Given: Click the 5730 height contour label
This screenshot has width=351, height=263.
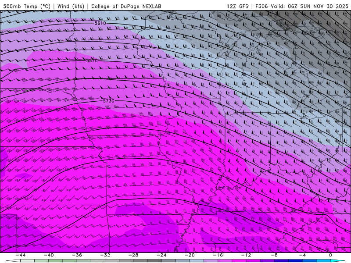Looking at the screenshot, I should (108, 101).
